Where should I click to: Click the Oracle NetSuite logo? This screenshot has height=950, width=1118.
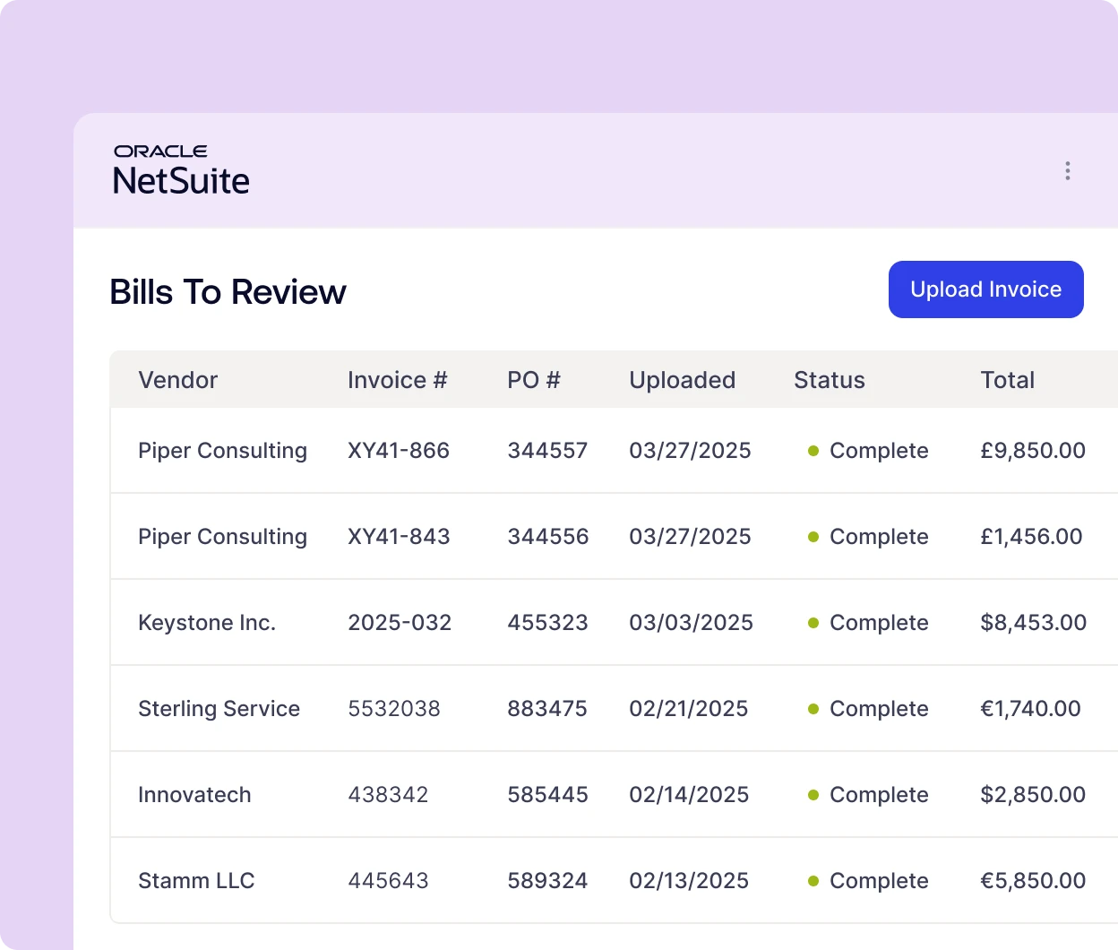pos(181,169)
